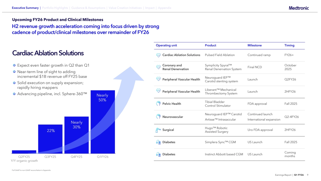Screen dimensions: 321x181
Task: Select the 'Milestone' column header
Action: (x=255, y=46)
